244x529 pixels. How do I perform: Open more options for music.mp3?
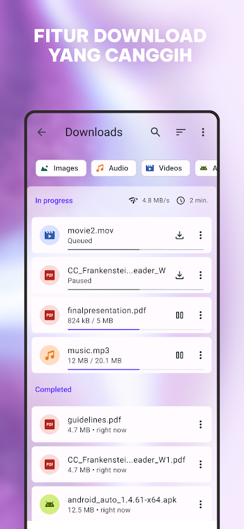(200, 355)
